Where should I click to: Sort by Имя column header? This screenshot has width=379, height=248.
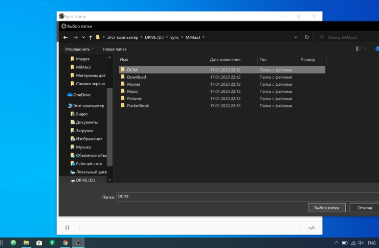124,60
